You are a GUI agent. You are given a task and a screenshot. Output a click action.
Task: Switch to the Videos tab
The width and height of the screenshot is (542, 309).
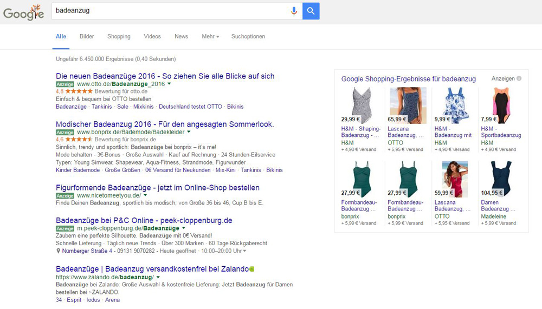[152, 36]
